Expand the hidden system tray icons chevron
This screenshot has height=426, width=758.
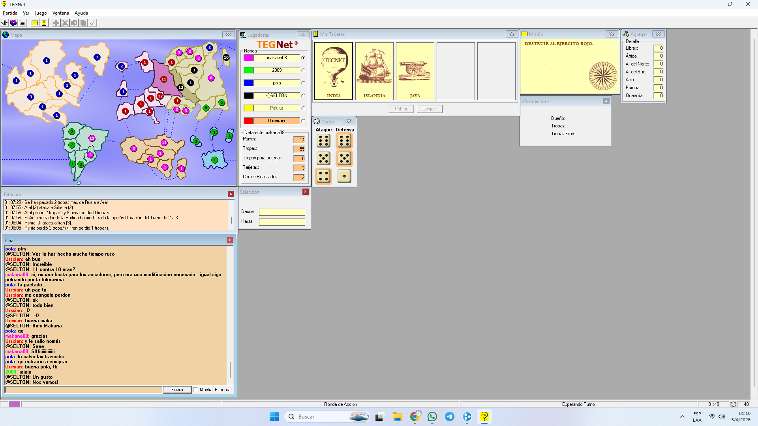(x=682, y=417)
